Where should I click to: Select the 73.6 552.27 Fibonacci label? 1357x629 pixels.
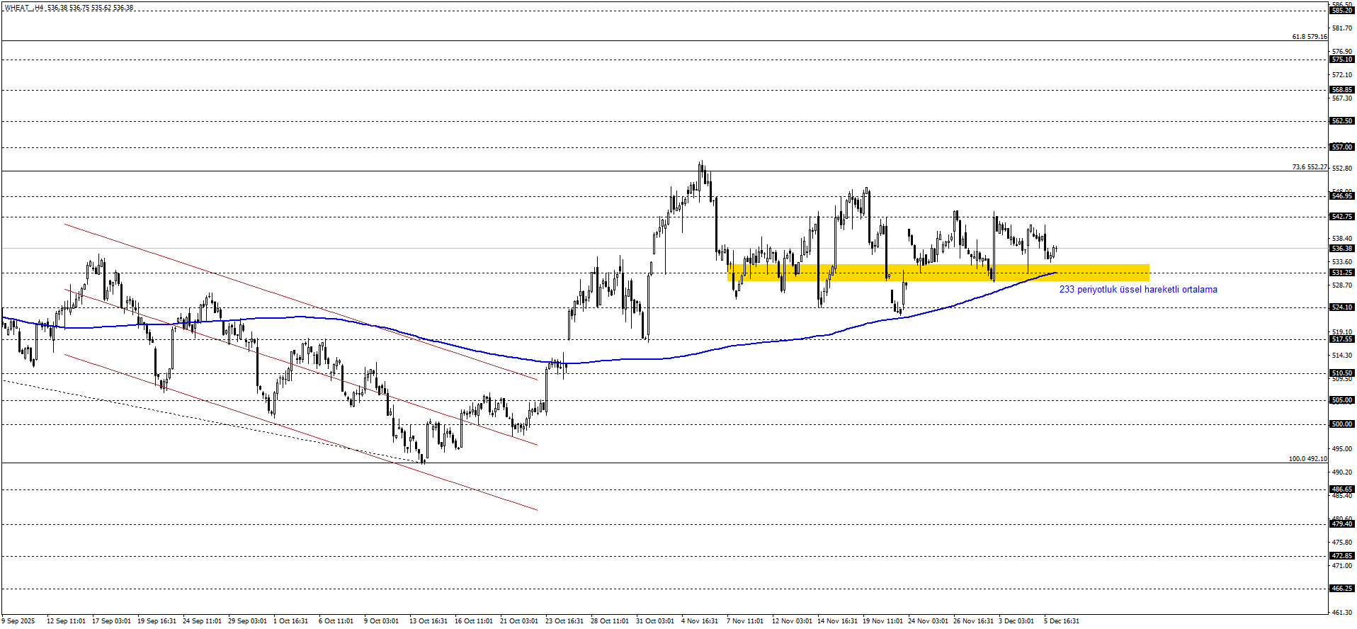click(x=1309, y=167)
